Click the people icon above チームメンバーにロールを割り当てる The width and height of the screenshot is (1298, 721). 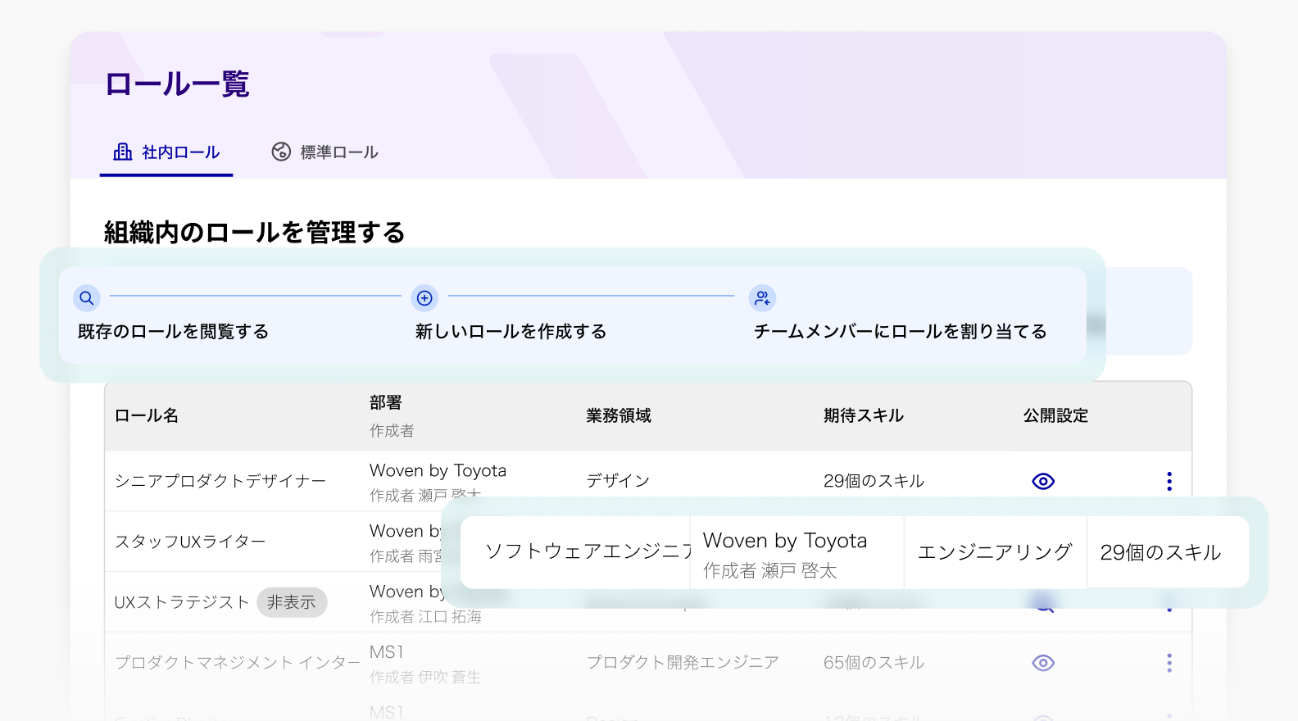762,298
